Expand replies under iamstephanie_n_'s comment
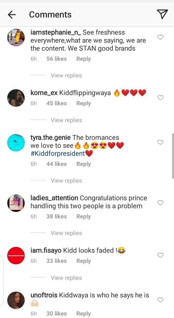 [66, 75]
